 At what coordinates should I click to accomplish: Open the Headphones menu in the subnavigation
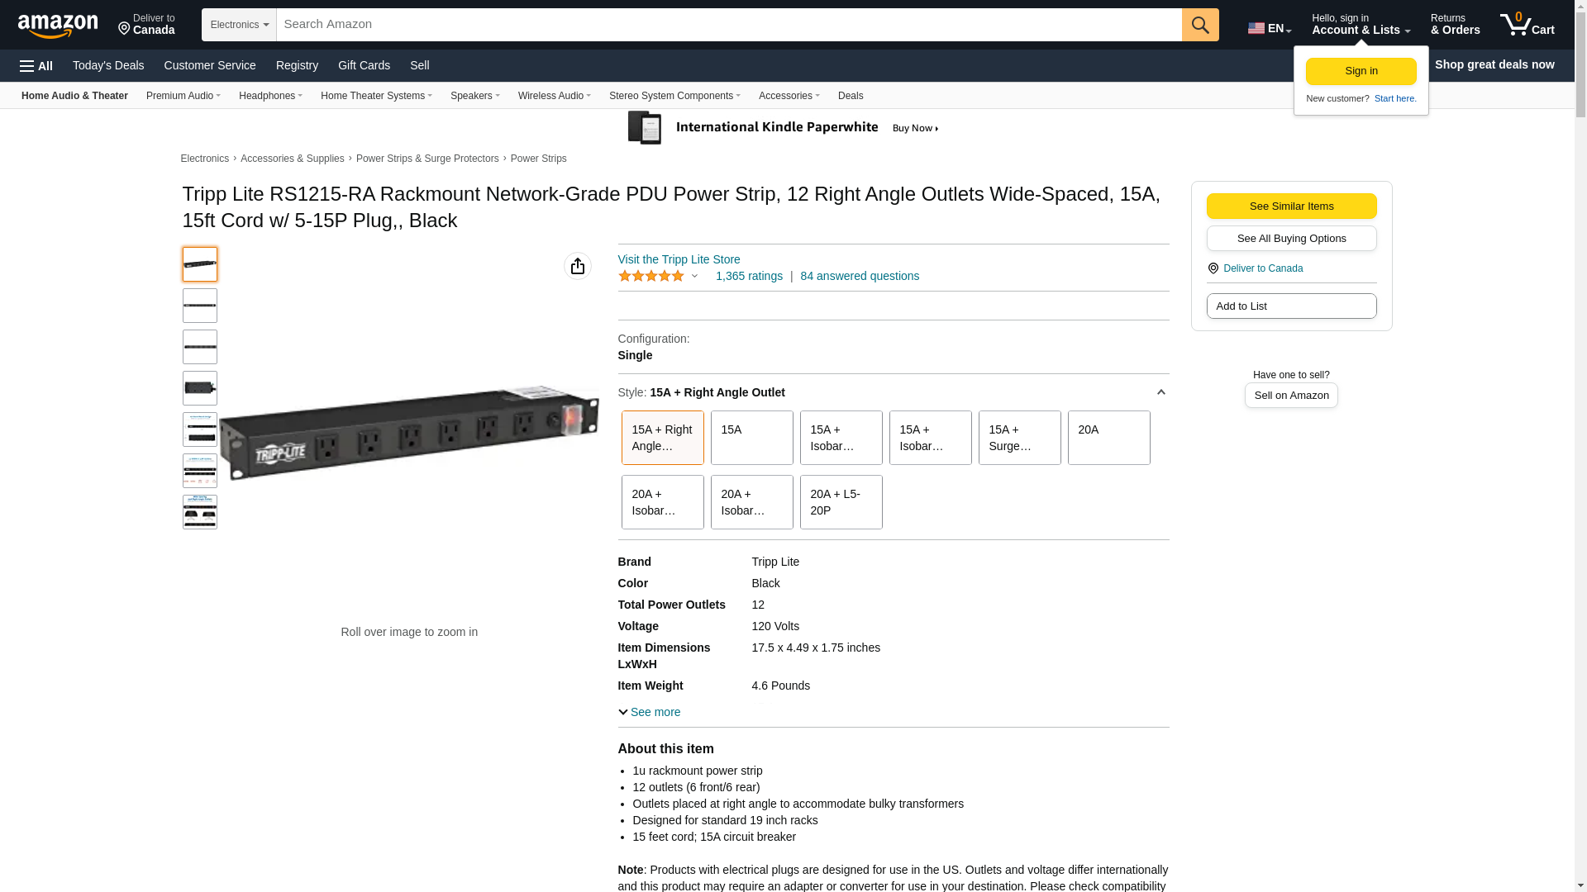270,96
